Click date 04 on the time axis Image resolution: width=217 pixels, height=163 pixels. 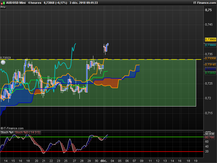point(112,161)
